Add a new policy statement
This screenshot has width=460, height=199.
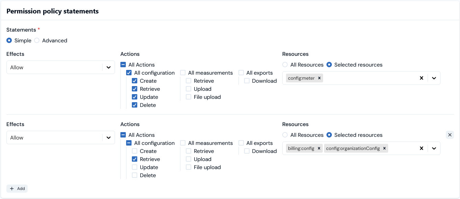pyautogui.click(x=17, y=189)
